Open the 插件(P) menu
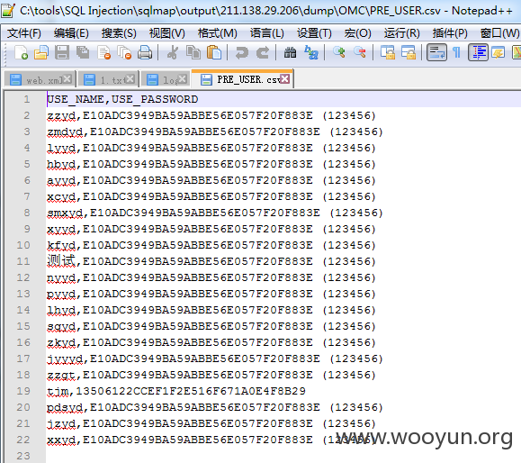 click(x=450, y=33)
